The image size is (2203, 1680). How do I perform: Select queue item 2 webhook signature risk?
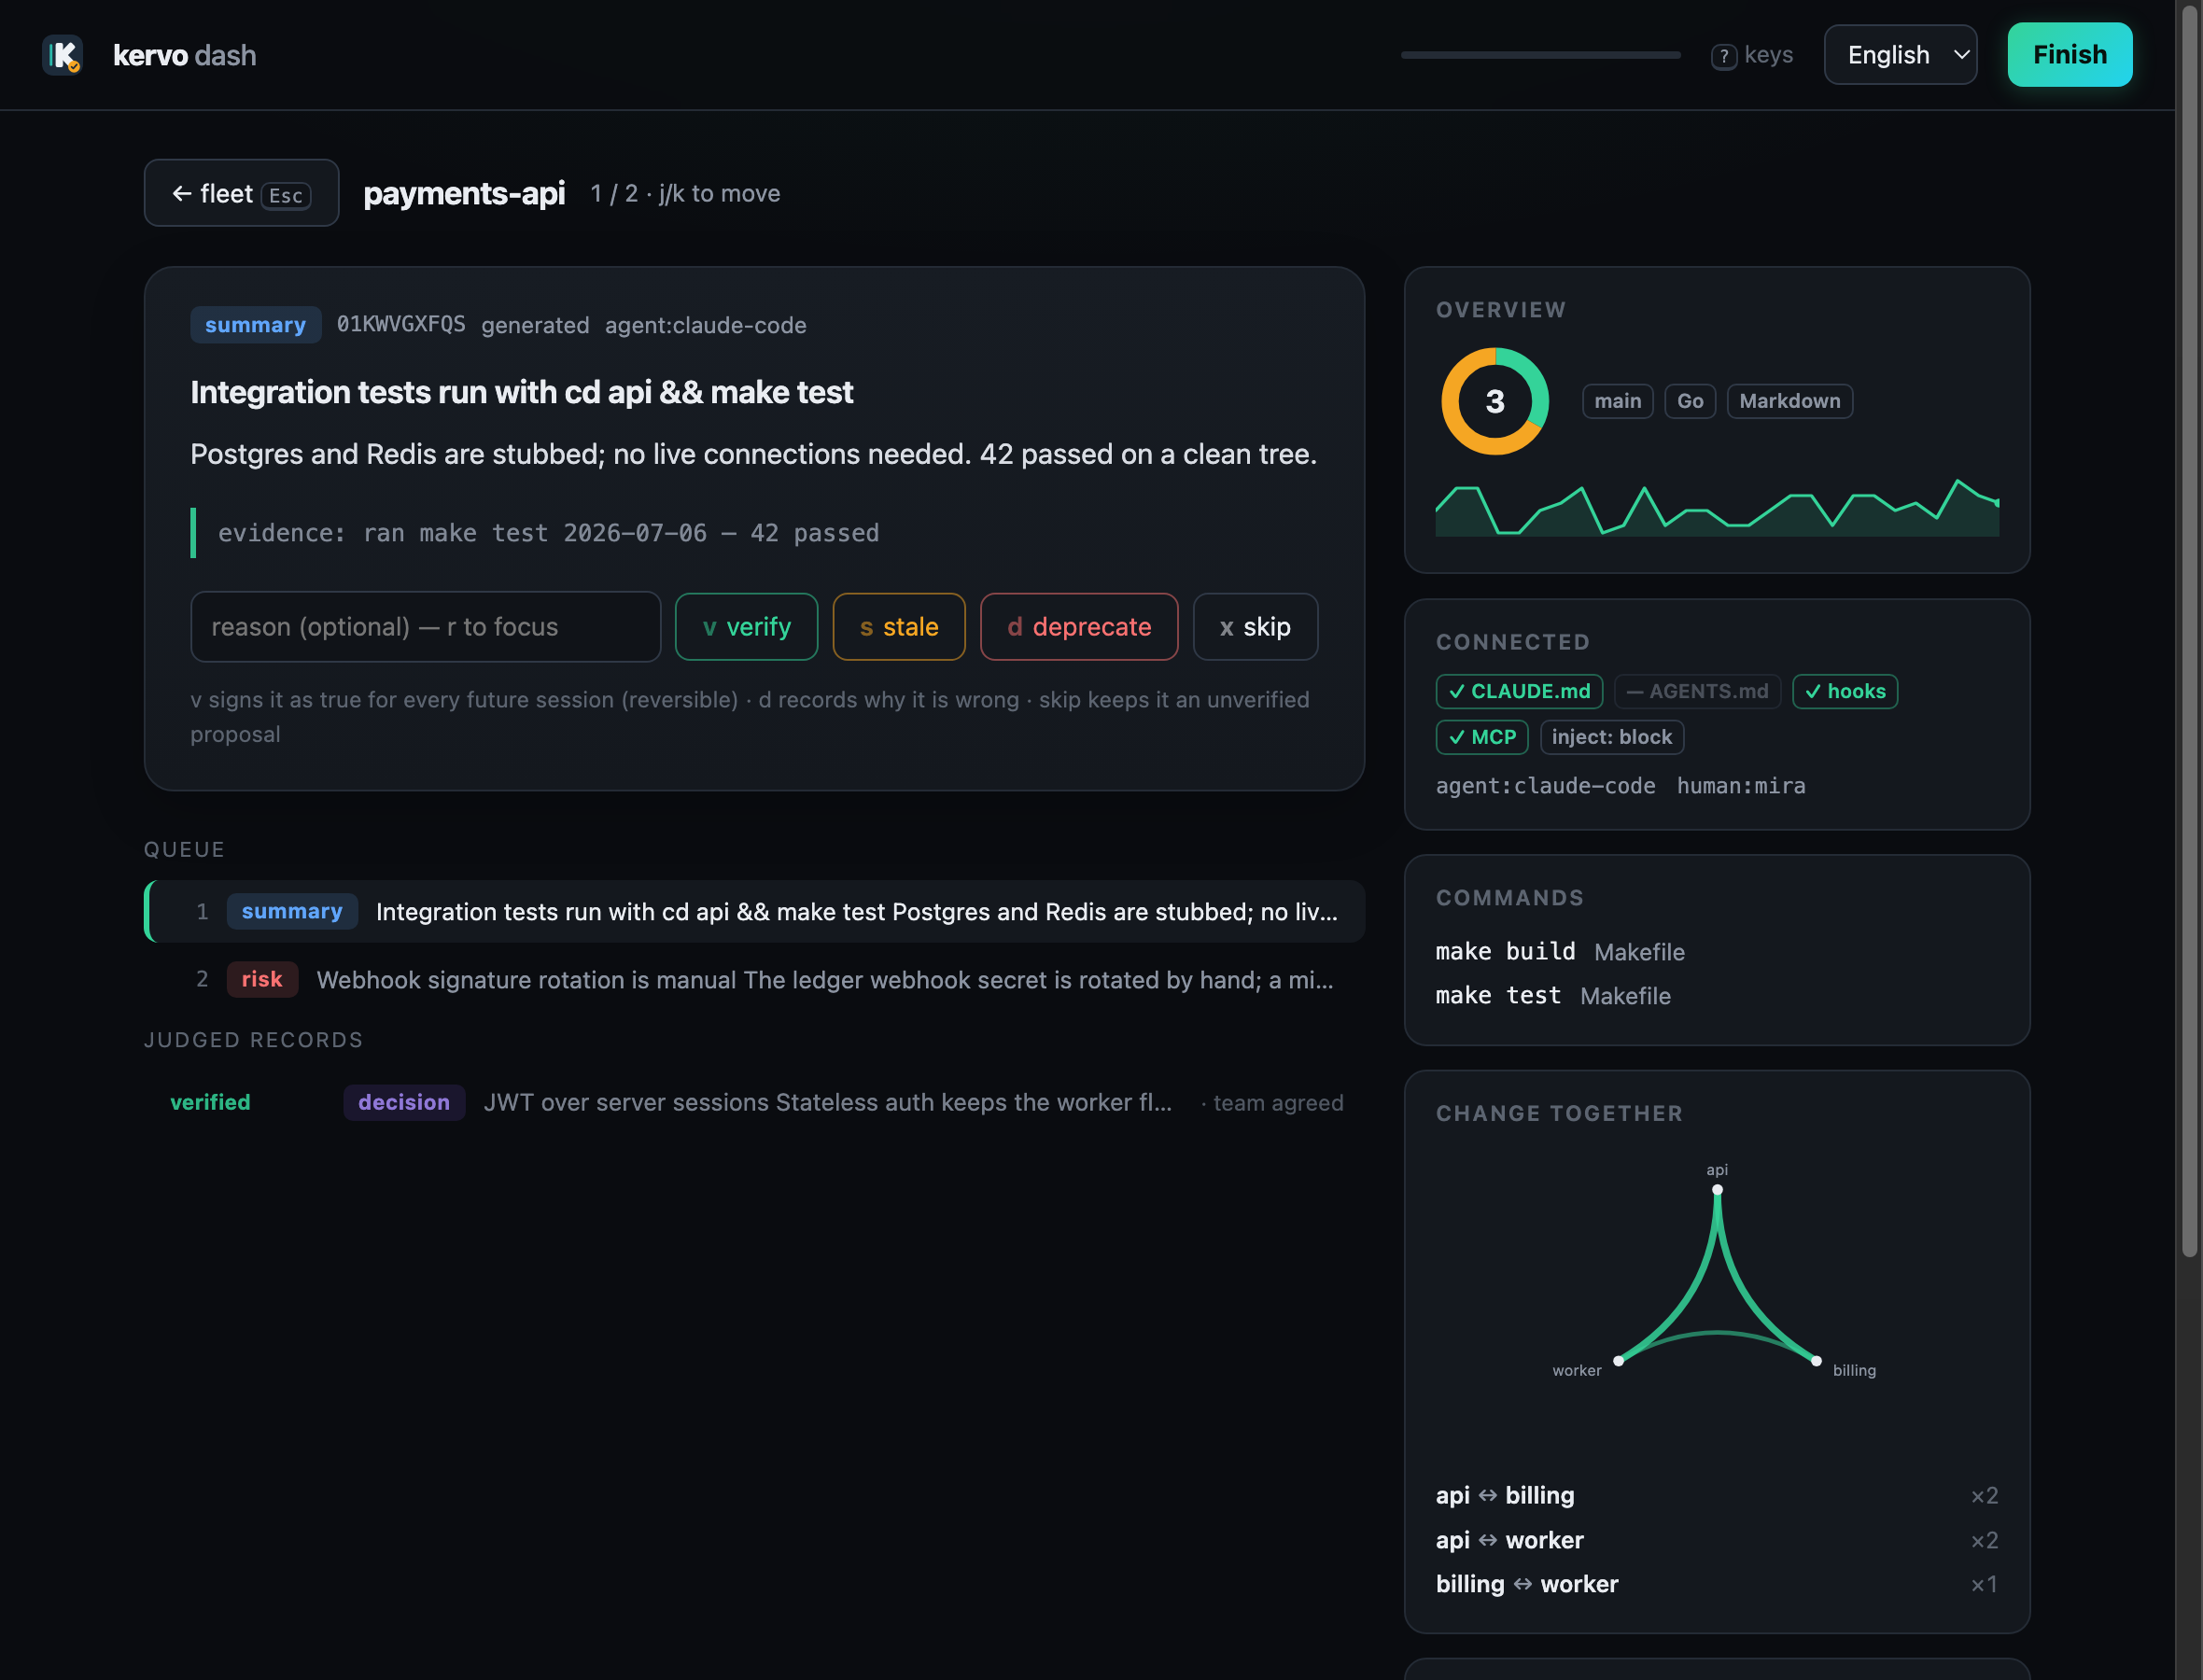tap(755, 979)
